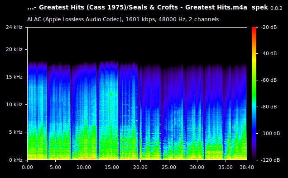Click the 10:00 time axis label
Image resolution: width=288 pixels, height=178 pixels.
click(x=84, y=167)
